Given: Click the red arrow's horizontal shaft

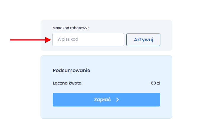Looking at the screenshot, I should (28, 40).
